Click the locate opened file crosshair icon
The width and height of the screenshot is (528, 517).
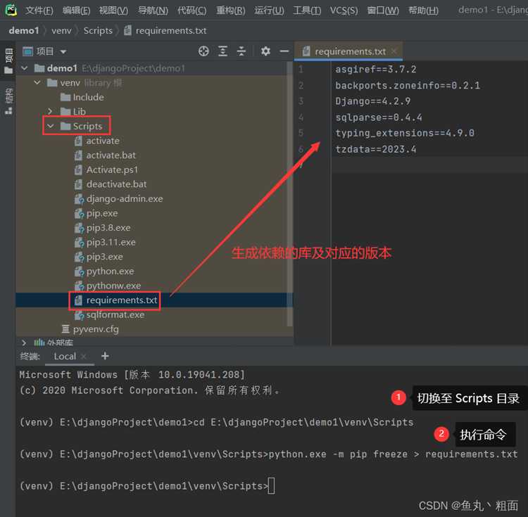tap(203, 51)
